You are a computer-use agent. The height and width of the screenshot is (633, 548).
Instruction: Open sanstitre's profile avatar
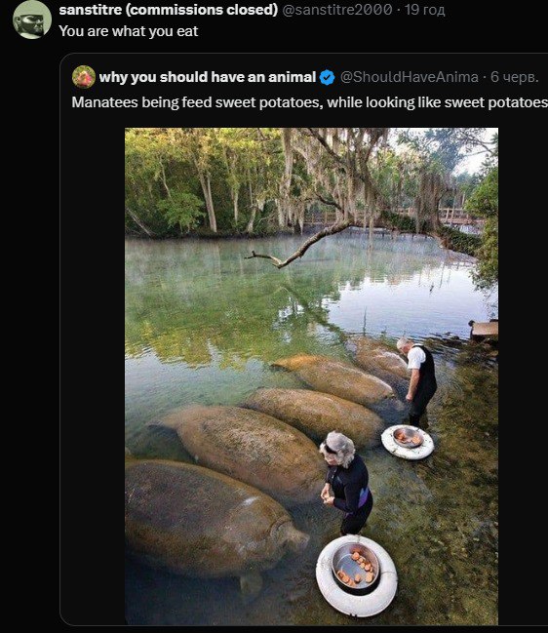[32, 20]
